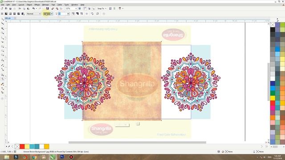Open the Object menu
Image resolution: width=285 pixels, height=160 pixels.
(x=29, y=5)
